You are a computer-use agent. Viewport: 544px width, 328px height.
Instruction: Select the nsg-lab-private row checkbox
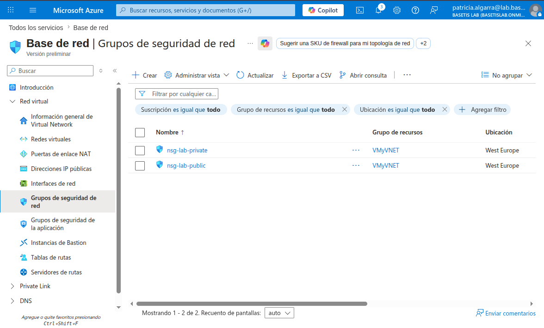click(x=140, y=150)
